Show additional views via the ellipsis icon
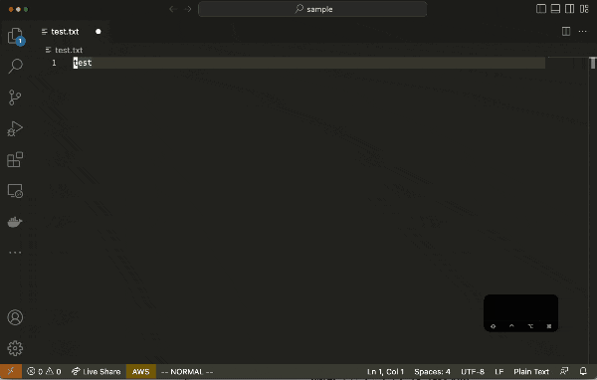Viewport: 597px width, 380px height. coord(15,253)
